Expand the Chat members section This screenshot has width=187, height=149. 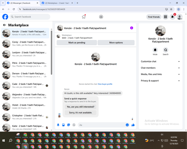click(160, 68)
